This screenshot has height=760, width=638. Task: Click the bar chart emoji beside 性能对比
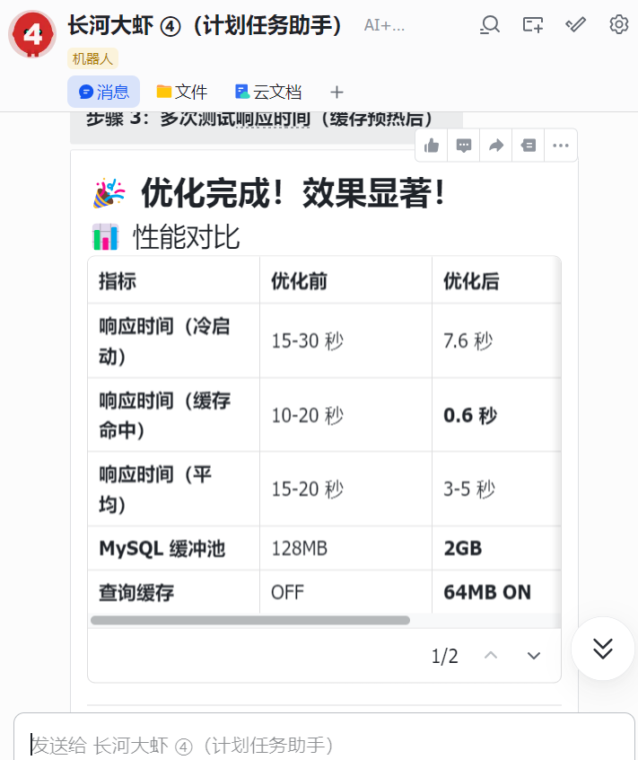(106, 237)
